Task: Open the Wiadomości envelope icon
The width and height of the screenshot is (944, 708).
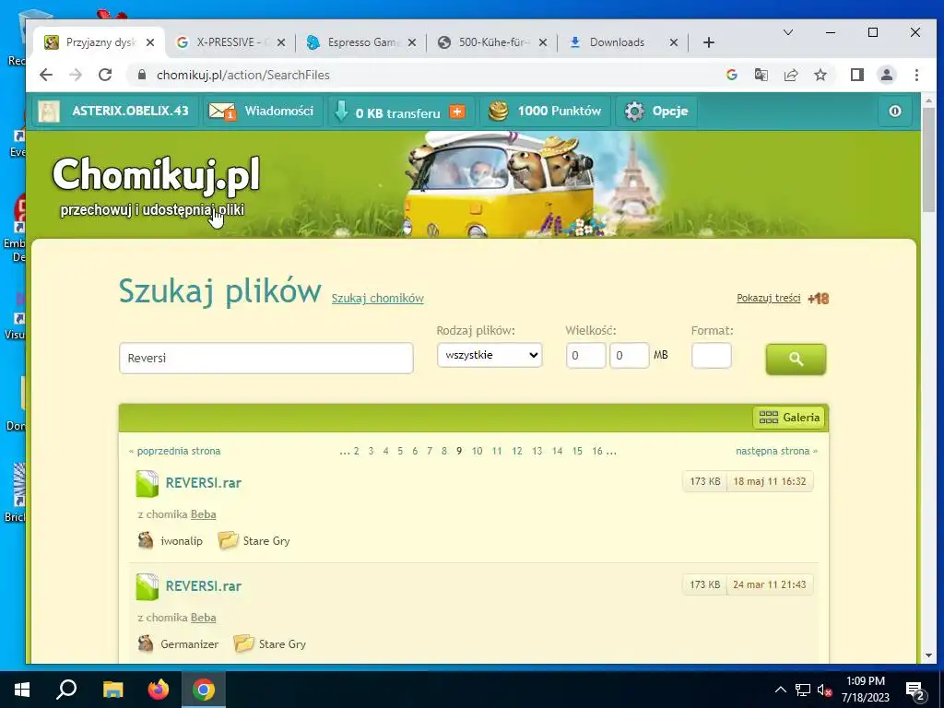Action: click(x=221, y=112)
